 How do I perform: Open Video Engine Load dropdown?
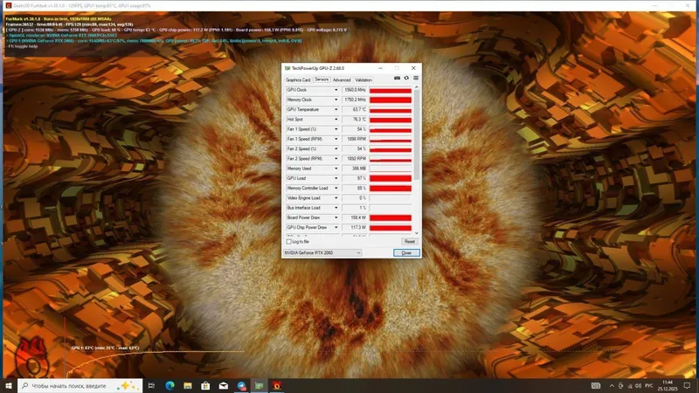[336, 198]
